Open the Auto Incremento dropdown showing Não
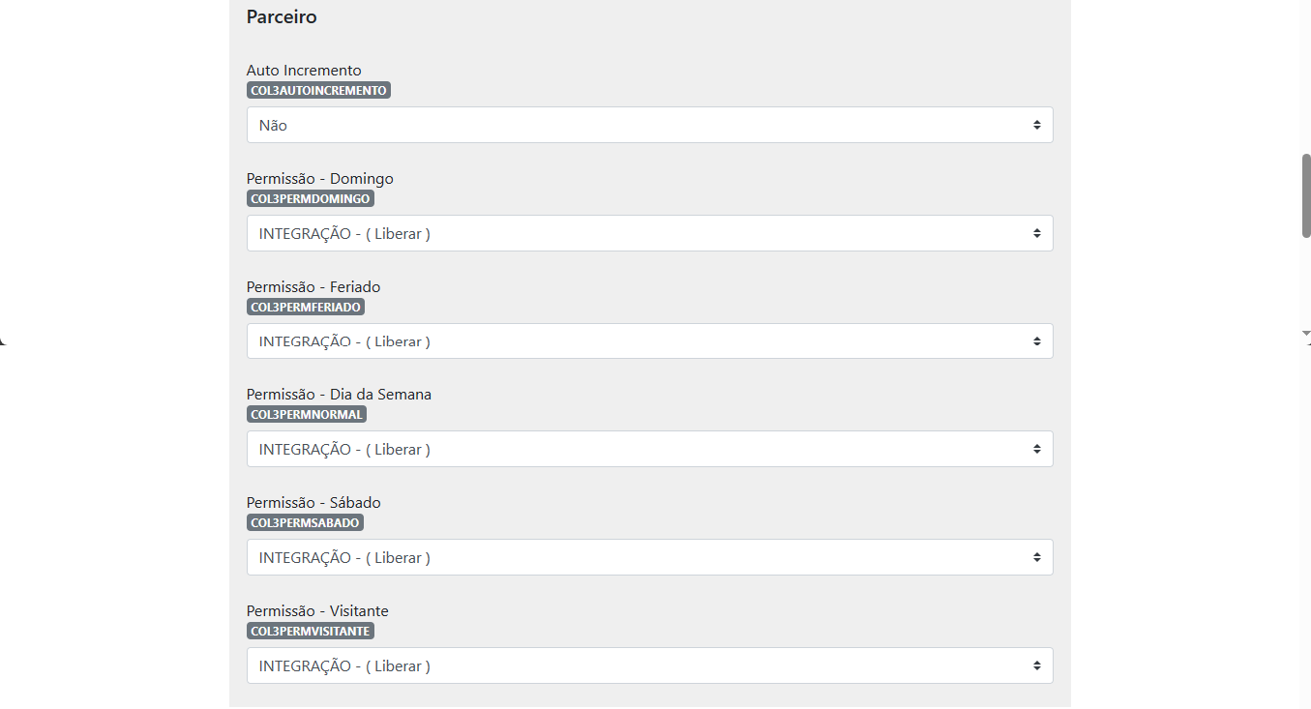This screenshot has width=1311, height=709. pos(649,125)
